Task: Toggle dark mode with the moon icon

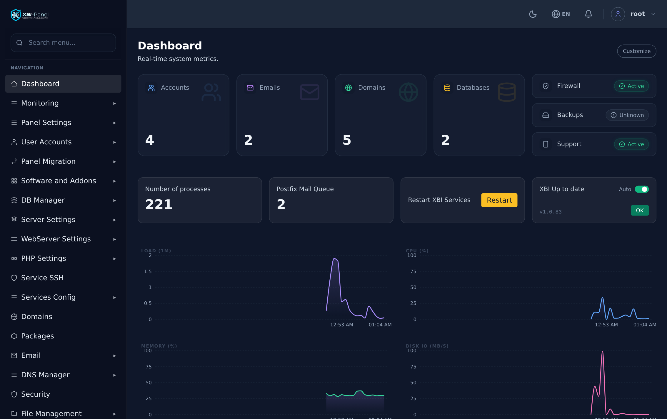Action: [533, 14]
